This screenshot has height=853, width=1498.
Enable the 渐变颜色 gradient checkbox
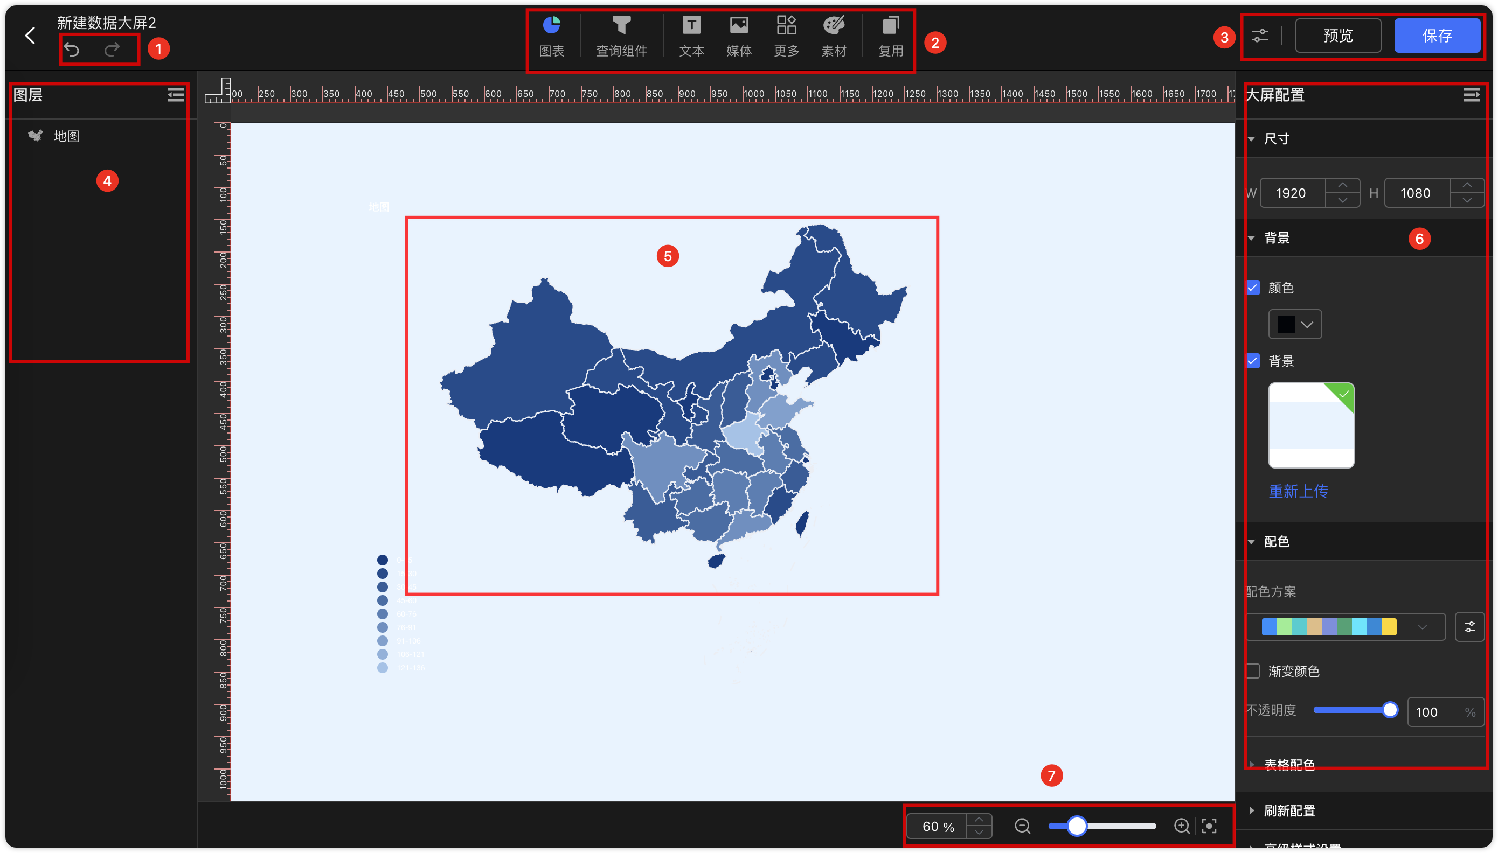tap(1253, 671)
